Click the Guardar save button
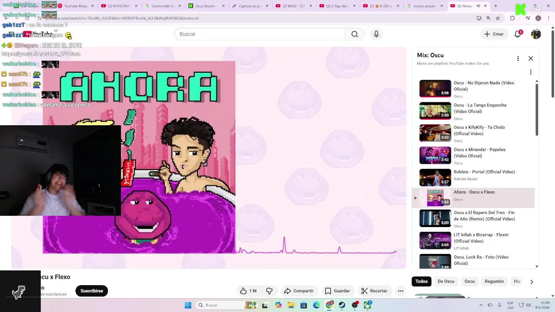This screenshot has height=312, width=555. point(337,291)
